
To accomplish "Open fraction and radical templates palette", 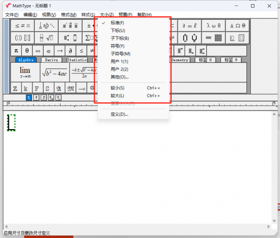I will (x=47, y=38).
